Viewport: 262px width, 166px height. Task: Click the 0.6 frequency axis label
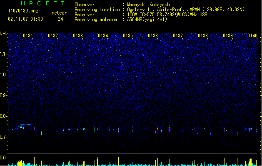(4, 158)
